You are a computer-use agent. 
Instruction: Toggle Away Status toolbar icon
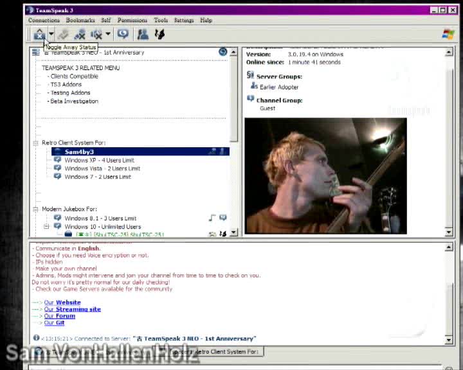pos(40,34)
